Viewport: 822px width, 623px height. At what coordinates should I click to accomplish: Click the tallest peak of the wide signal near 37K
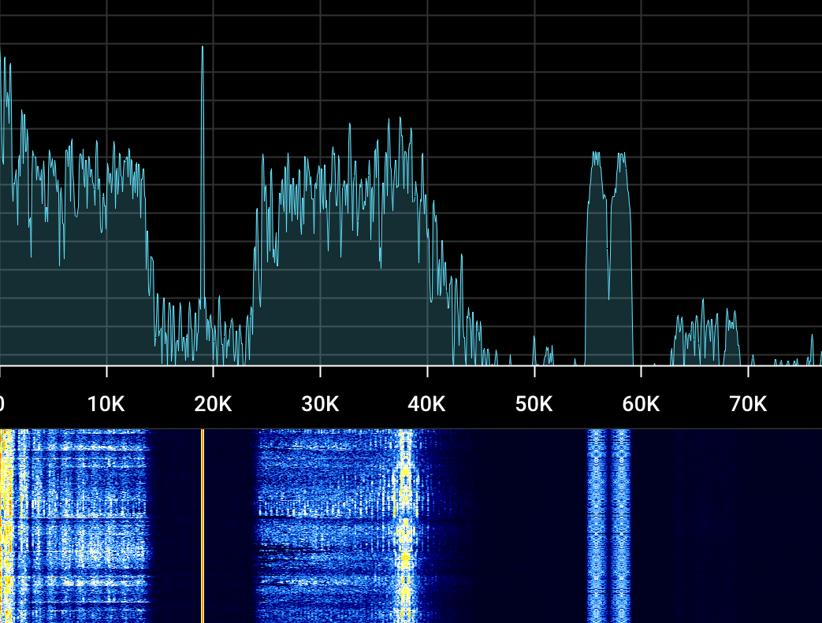coord(389,121)
